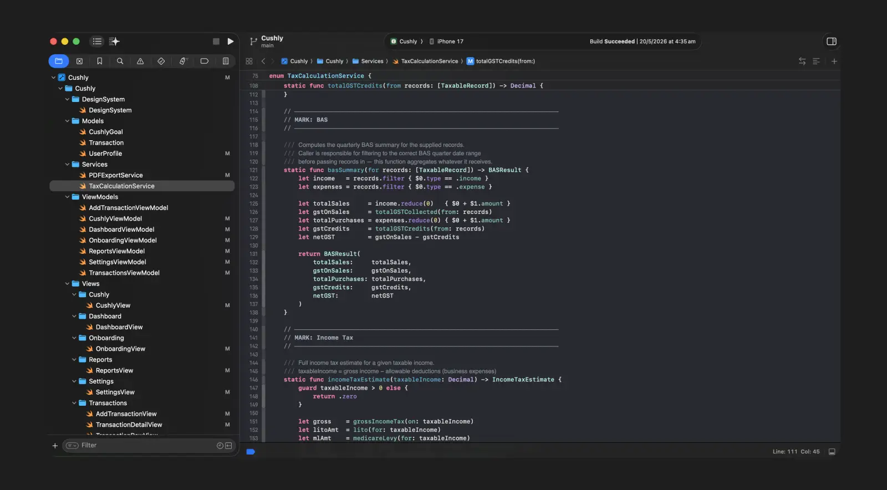Image resolution: width=887 pixels, height=490 pixels.
Task: Toggle recent files filter clock icon
Action: tap(220, 446)
